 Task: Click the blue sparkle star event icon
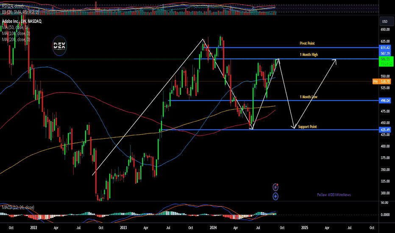(x=275, y=196)
